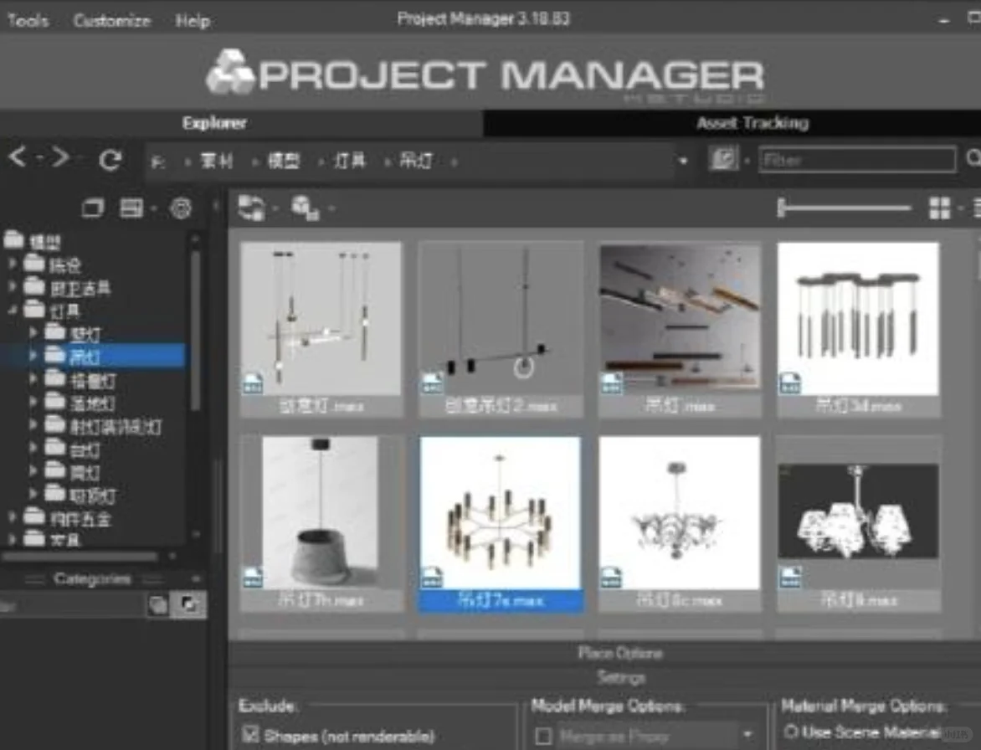Click the 吊灯 breadcrumb segment
The height and width of the screenshot is (750, 981).
pyautogui.click(x=416, y=162)
